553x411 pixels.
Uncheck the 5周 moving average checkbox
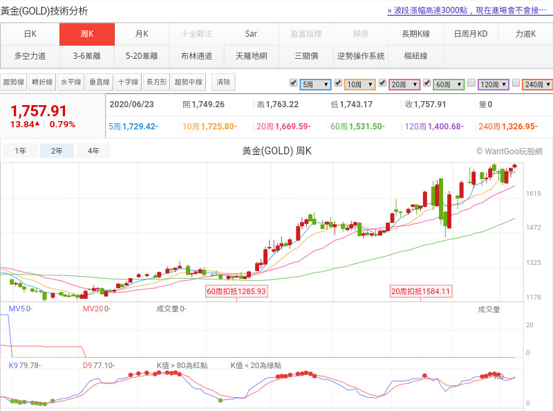pyautogui.click(x=293, y=83)
